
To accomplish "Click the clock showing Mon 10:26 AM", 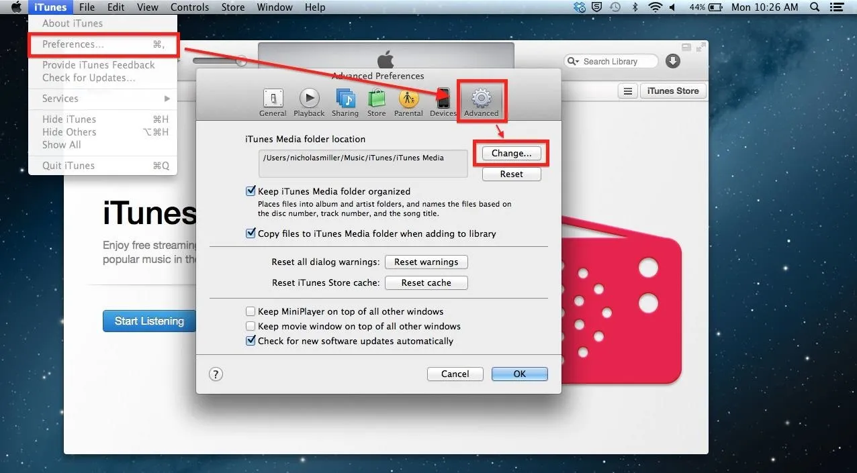I will click(x=764, y=7).
